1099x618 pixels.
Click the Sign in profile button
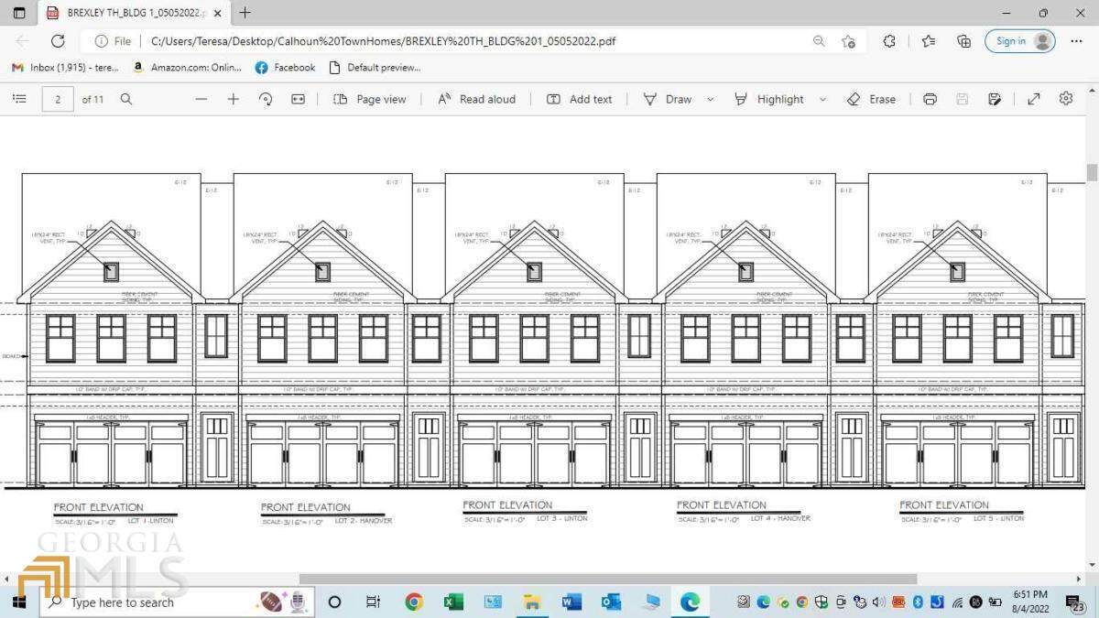pyautogui.click(x=1019, y=41)
